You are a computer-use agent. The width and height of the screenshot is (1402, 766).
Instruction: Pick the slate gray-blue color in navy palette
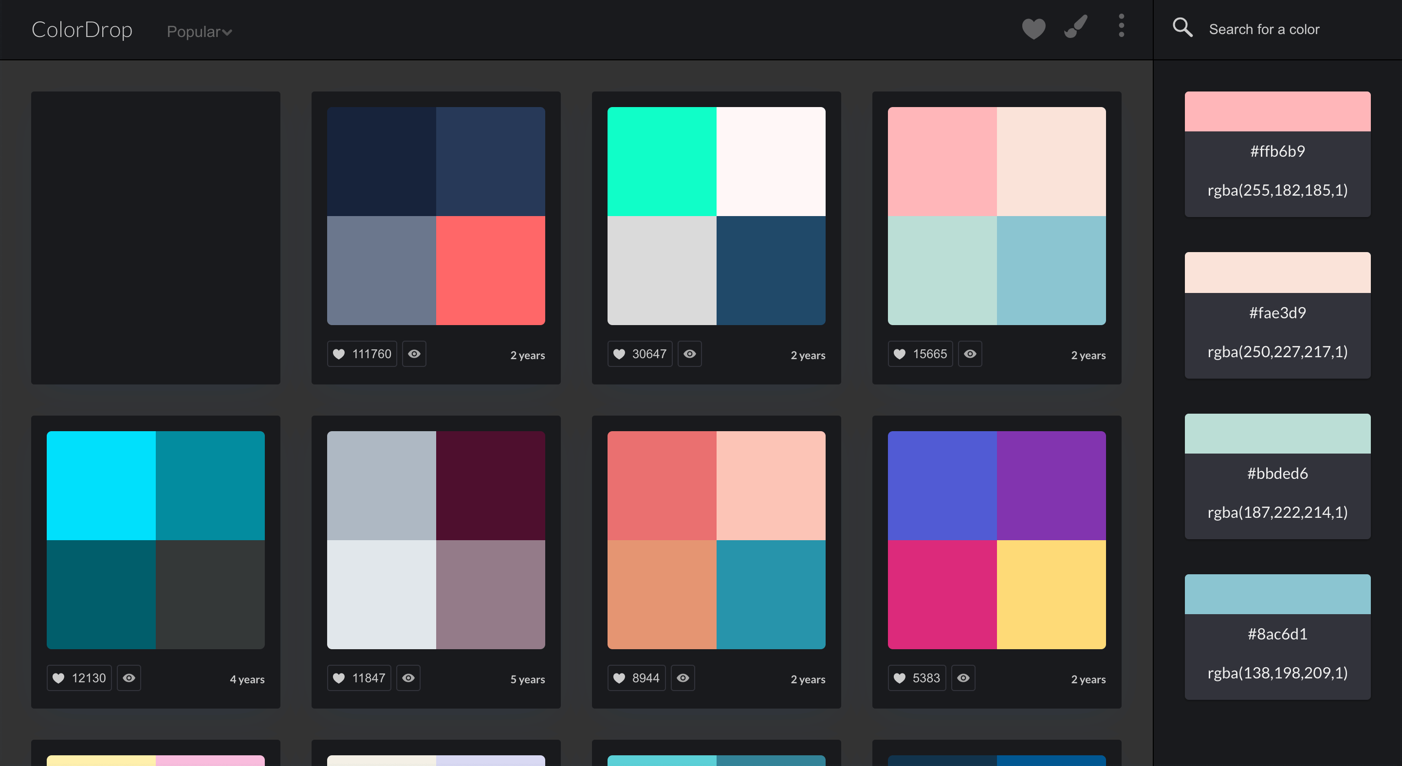[x=382, y=271]
